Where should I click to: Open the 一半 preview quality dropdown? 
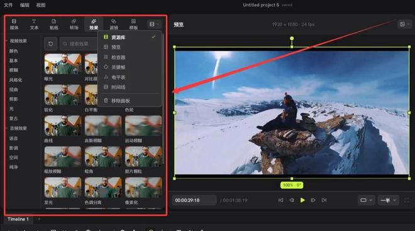388,200
